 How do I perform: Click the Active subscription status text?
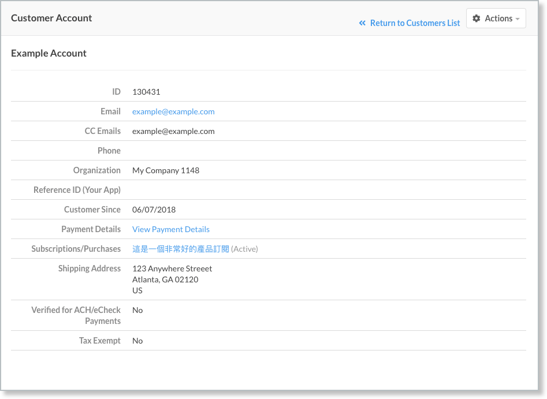pos(244,249)
